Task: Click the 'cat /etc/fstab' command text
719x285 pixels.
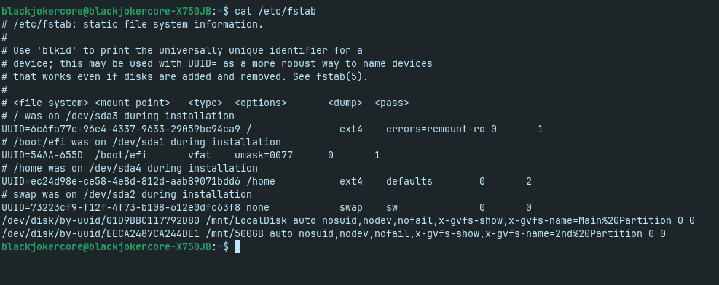Action: coord(275,11)
